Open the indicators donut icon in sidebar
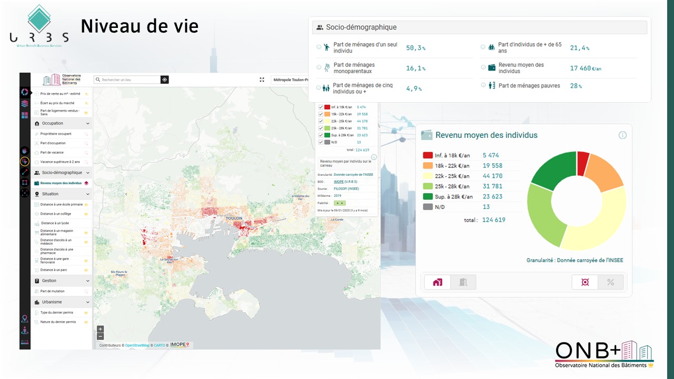Image resolution: width=674 pixels, height=379 pixels. pos(25,92)
